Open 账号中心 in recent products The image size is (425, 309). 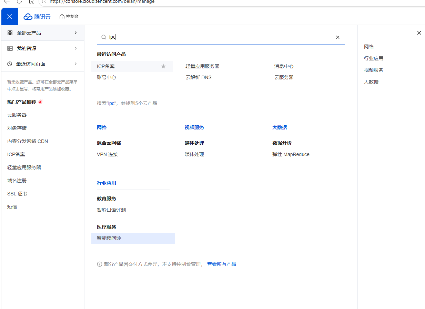pyautogui.click(x=107, y=77)
